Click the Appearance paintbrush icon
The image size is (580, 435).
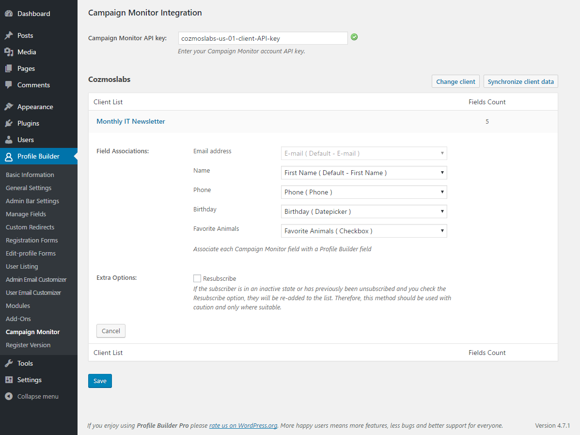pos(9,107)
